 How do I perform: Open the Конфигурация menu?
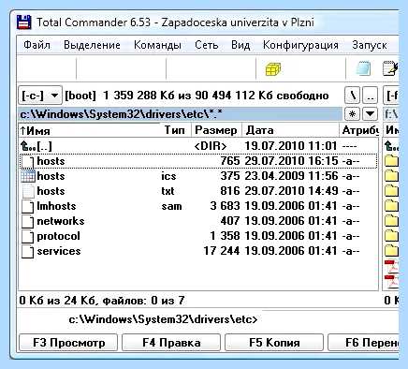coord(300,45)
